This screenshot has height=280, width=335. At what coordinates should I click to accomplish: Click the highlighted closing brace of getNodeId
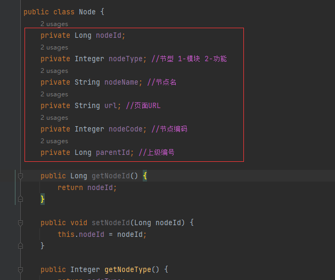coord(43,199)
